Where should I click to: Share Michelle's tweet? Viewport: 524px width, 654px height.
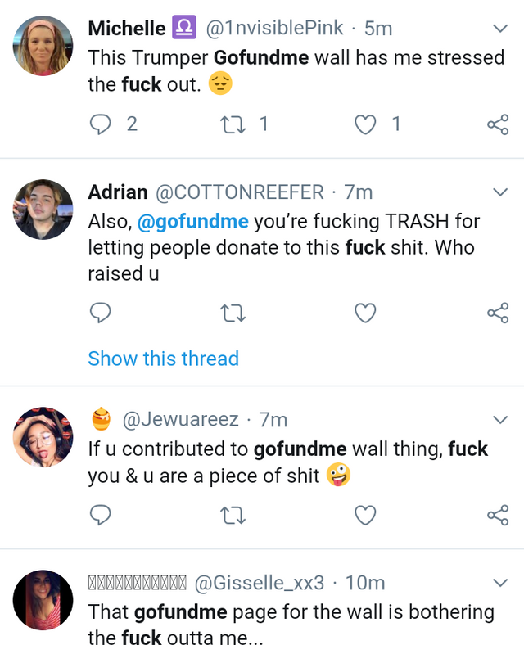coord(497,124)
